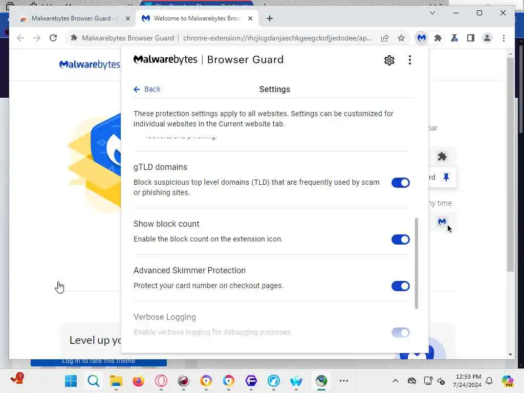The image size is (524, 393).
Task: Toggle Verbose Logging switch
Action: (400, 333)
